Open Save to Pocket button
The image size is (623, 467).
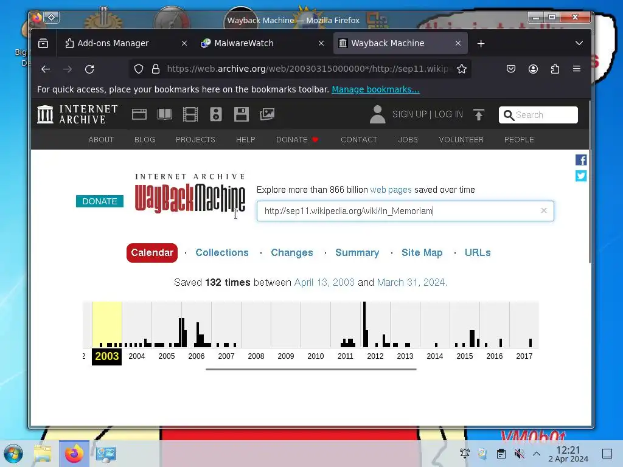pyautogui.click(x=510, y=69)
